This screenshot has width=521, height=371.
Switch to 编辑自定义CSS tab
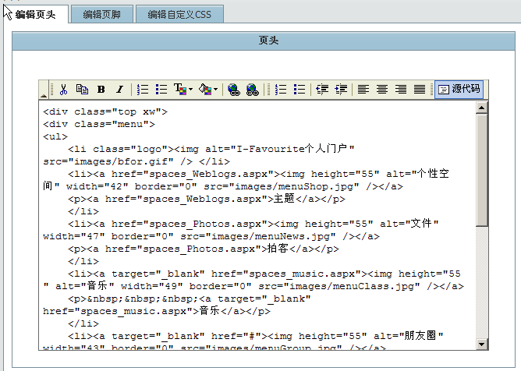[x=179, y=14]
